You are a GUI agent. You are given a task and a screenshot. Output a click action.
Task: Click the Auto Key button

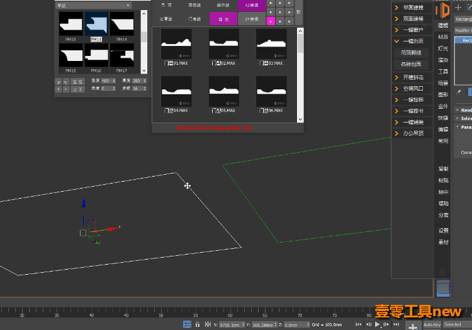tap(432, 324)
